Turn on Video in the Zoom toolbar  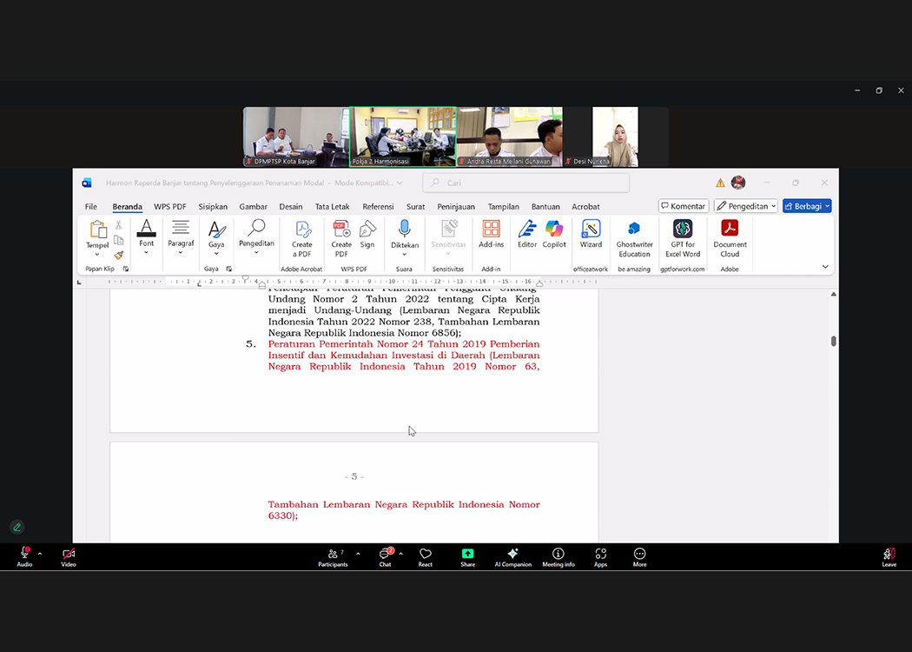click(69, 556)
